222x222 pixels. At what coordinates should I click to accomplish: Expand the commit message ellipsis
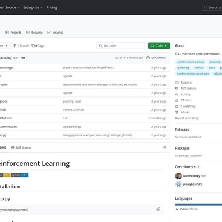[x=23, y=58]
